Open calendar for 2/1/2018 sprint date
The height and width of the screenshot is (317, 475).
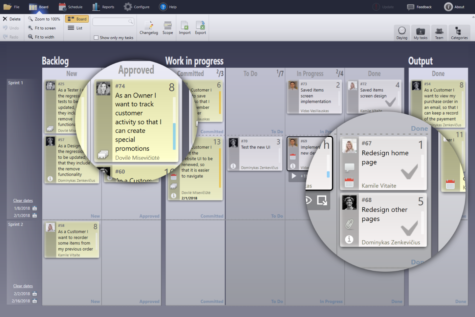(x=34, y=215)
